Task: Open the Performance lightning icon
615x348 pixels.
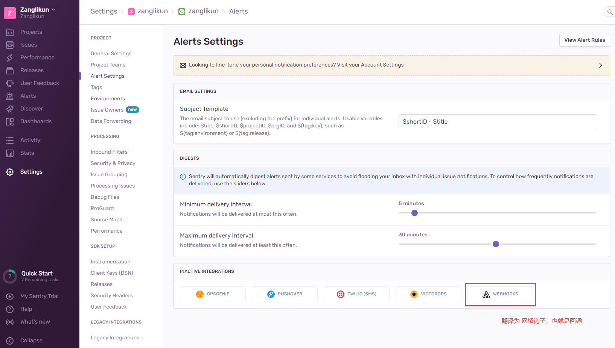Action: click(10, 58)
